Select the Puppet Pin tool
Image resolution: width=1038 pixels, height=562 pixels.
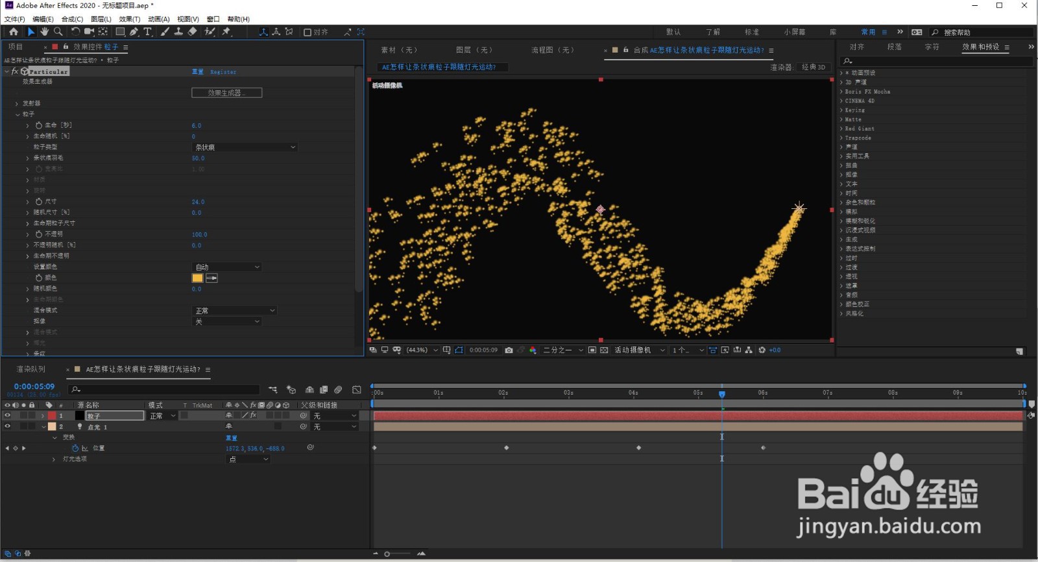tap(226, 31)
